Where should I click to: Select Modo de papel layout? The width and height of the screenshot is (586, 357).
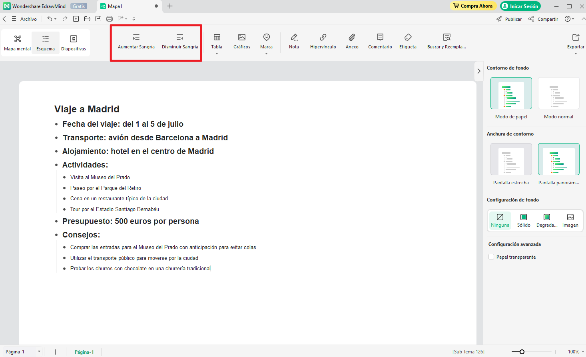coord(511,93)
